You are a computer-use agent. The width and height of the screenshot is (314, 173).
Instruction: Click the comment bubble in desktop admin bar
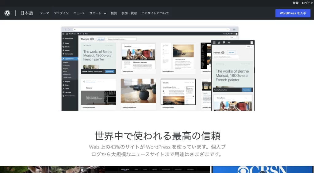(78, 34)
